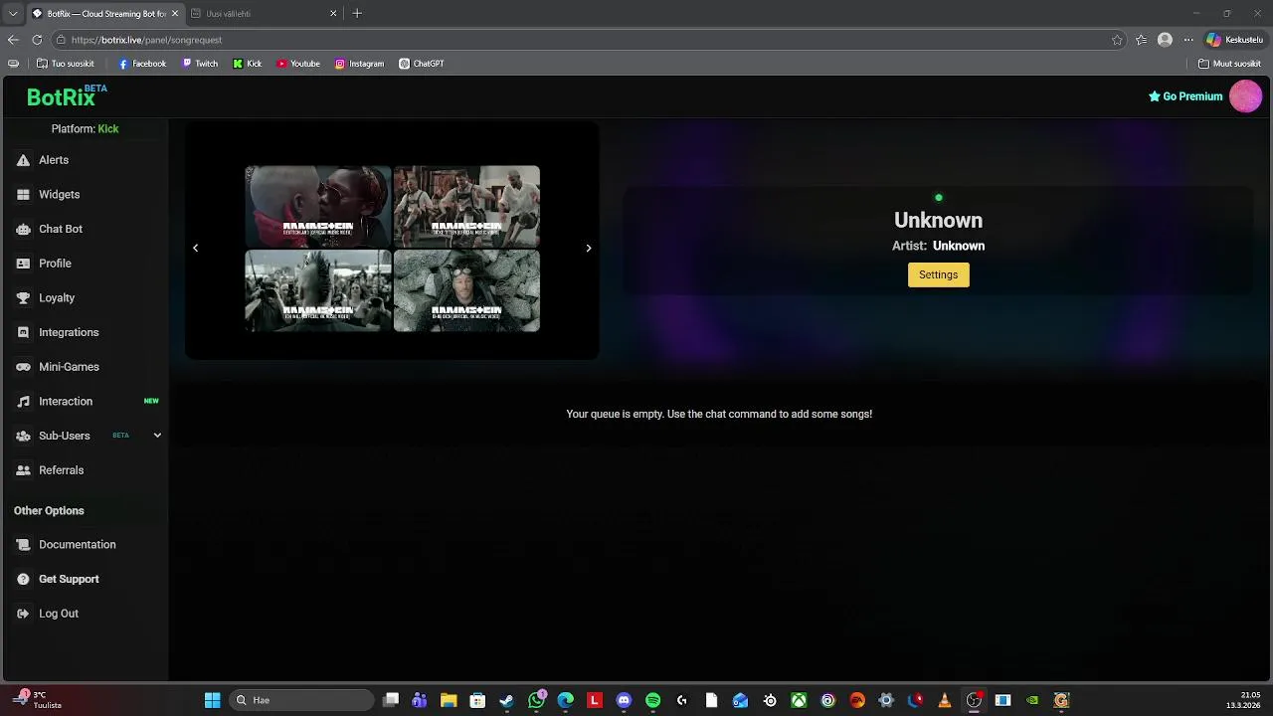This screenshot has height=716, width=1273.
Task: Click the Loyalty trophy icon
Action: [23, 298]
